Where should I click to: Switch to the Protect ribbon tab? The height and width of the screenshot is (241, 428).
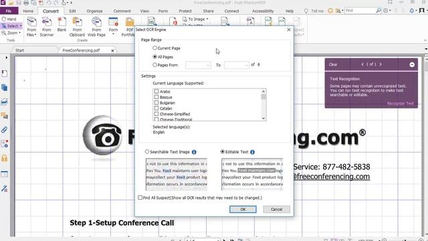point(185,11)
